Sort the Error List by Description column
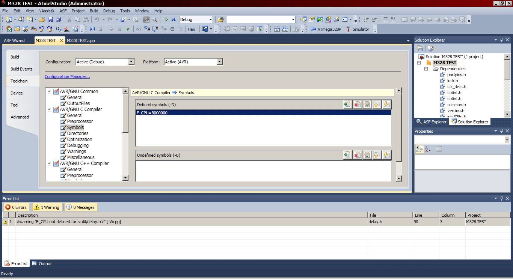 coord(192,215)
